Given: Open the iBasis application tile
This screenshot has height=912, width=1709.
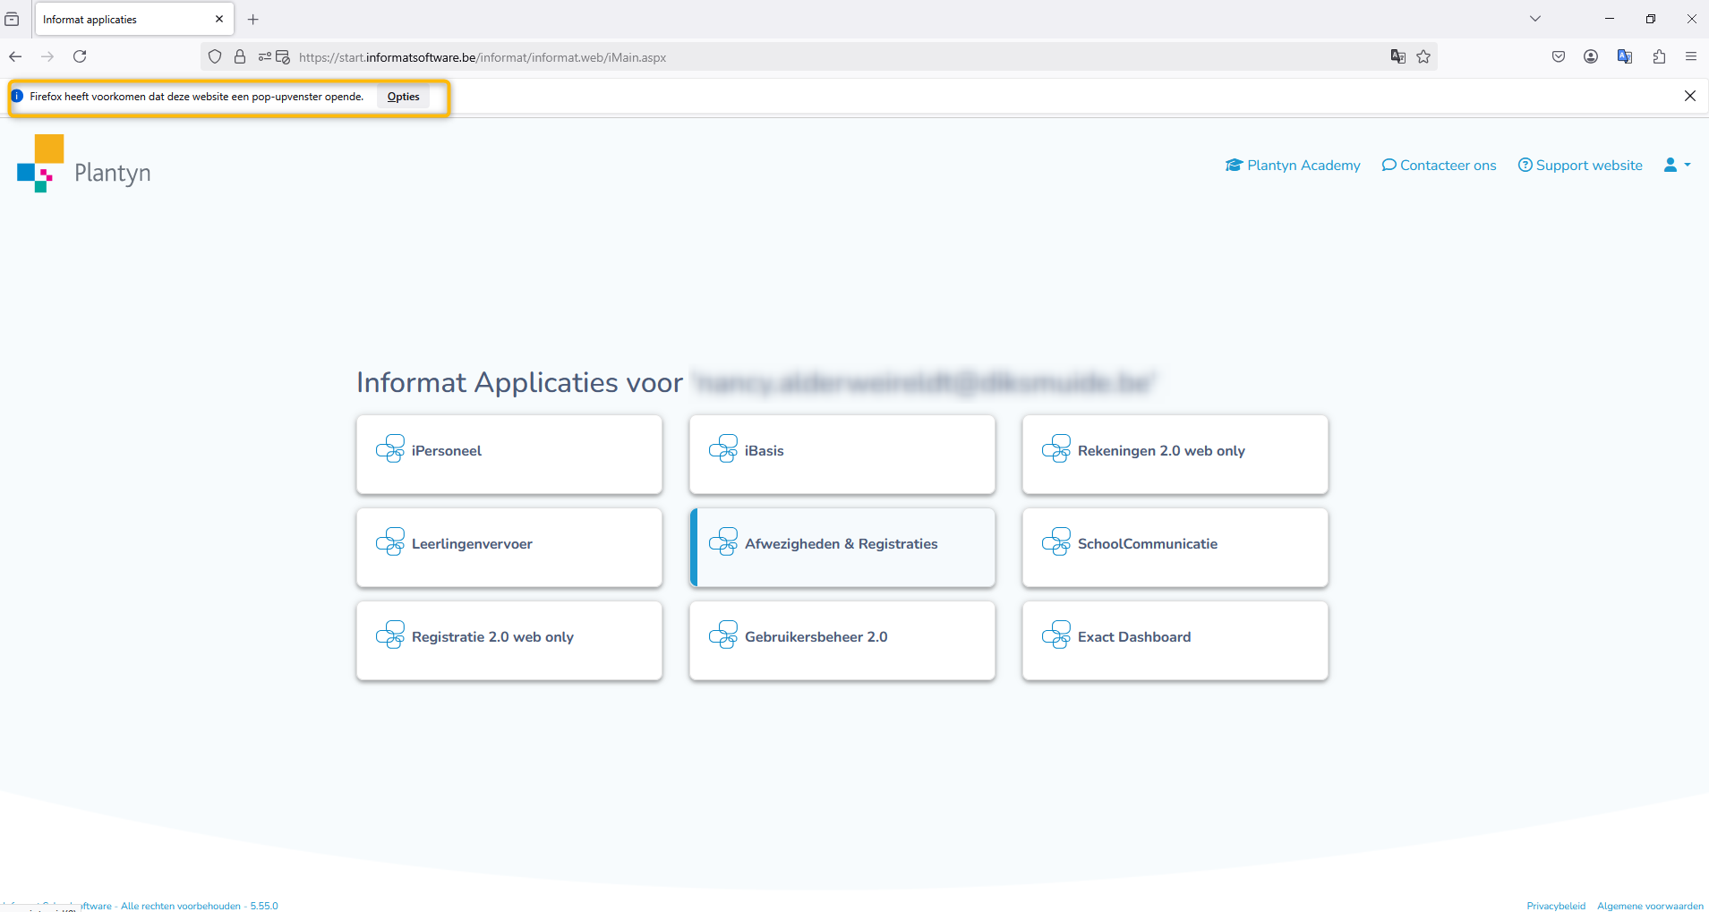Looking at the screenshot, I should [x=842, y=454].
